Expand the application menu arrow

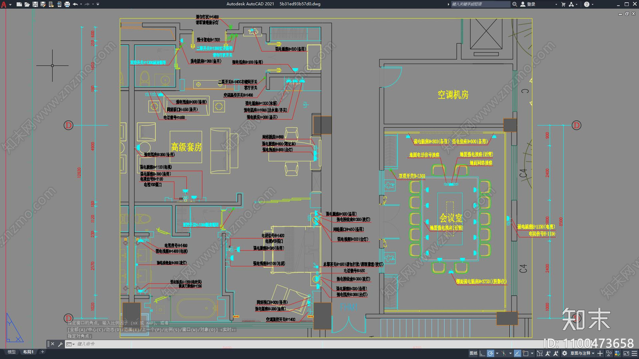click(x=10, y=4)
